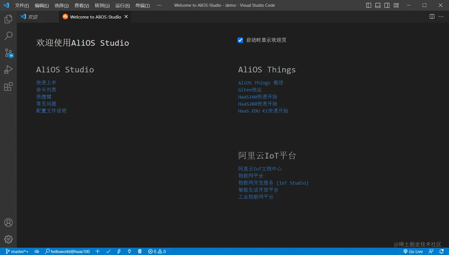Image resolution: width=449 pixels, height=255 pixels.
Task: Open the 快捷键 link
Action: [x=44, y=97]
